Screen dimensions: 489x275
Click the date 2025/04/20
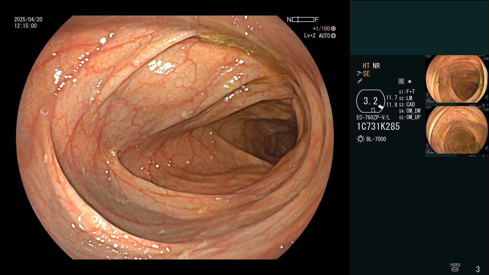(28, 19)
